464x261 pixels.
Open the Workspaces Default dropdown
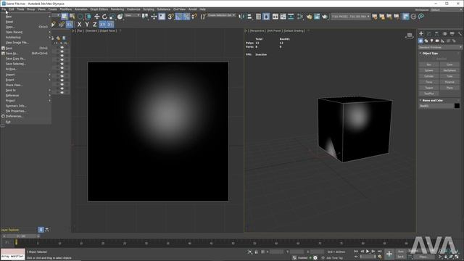point(446,9)
